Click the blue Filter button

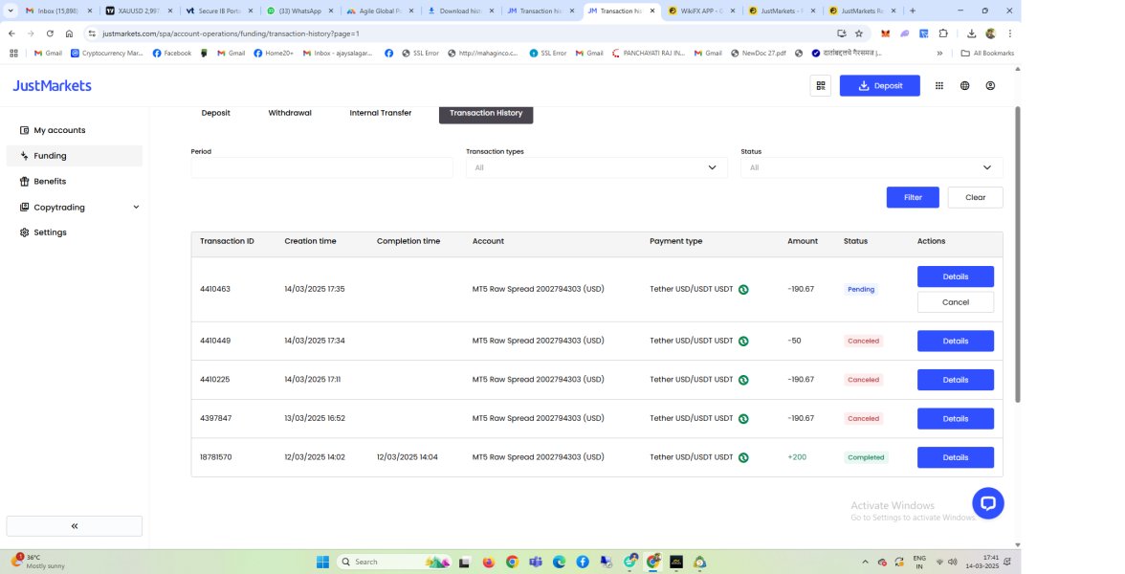[912, 197]
